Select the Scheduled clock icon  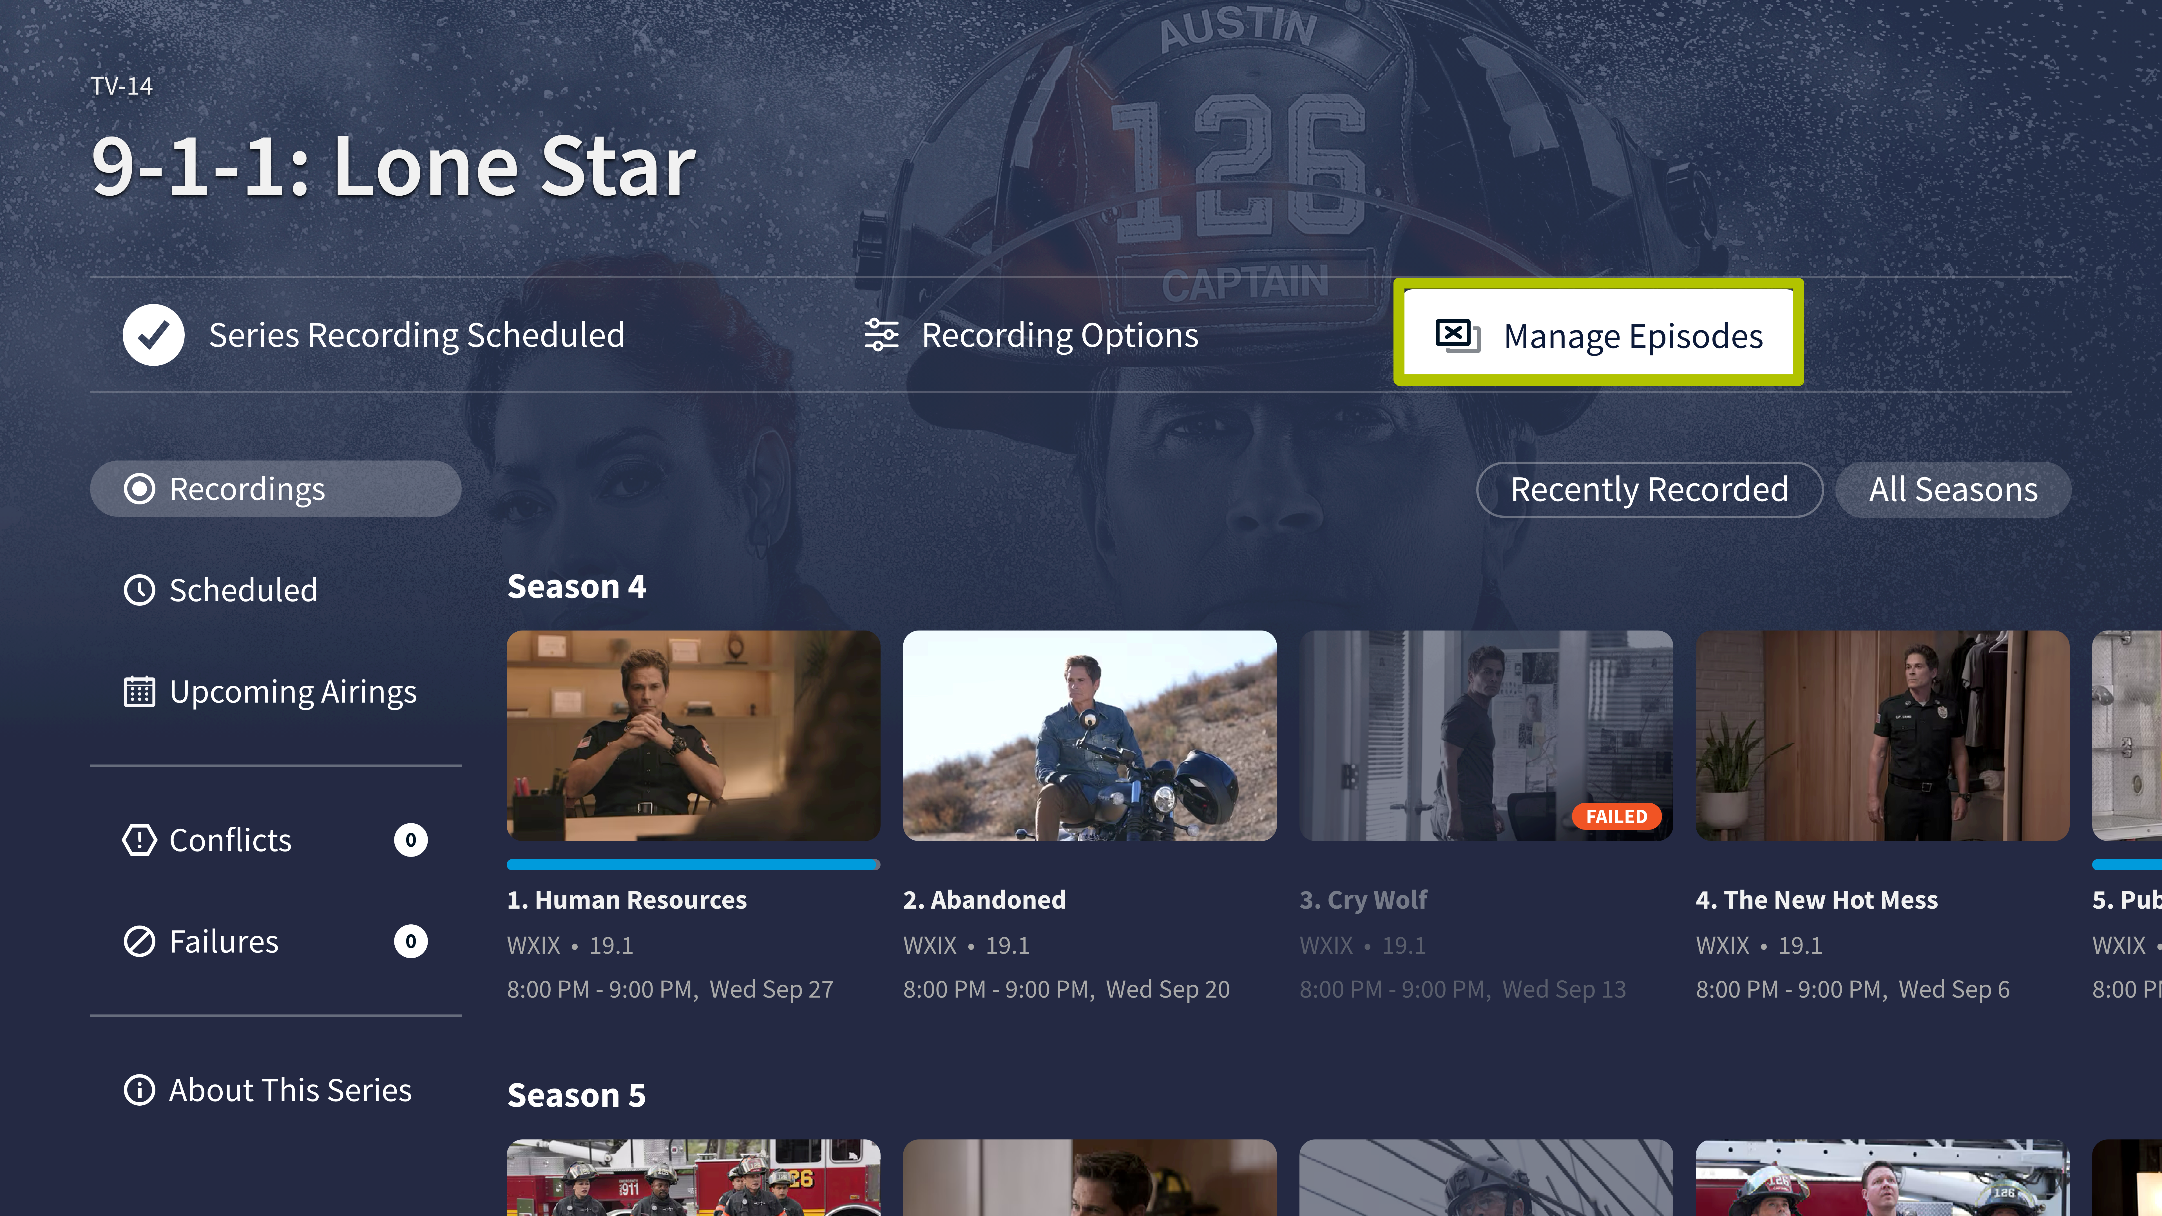tap(139, 590)
